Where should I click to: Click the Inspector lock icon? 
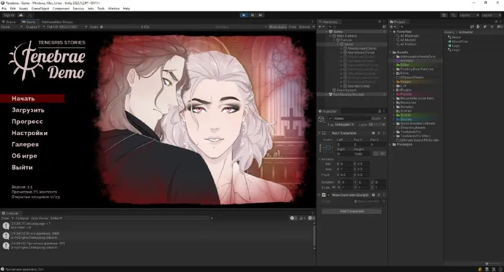(x=379, y=111)
